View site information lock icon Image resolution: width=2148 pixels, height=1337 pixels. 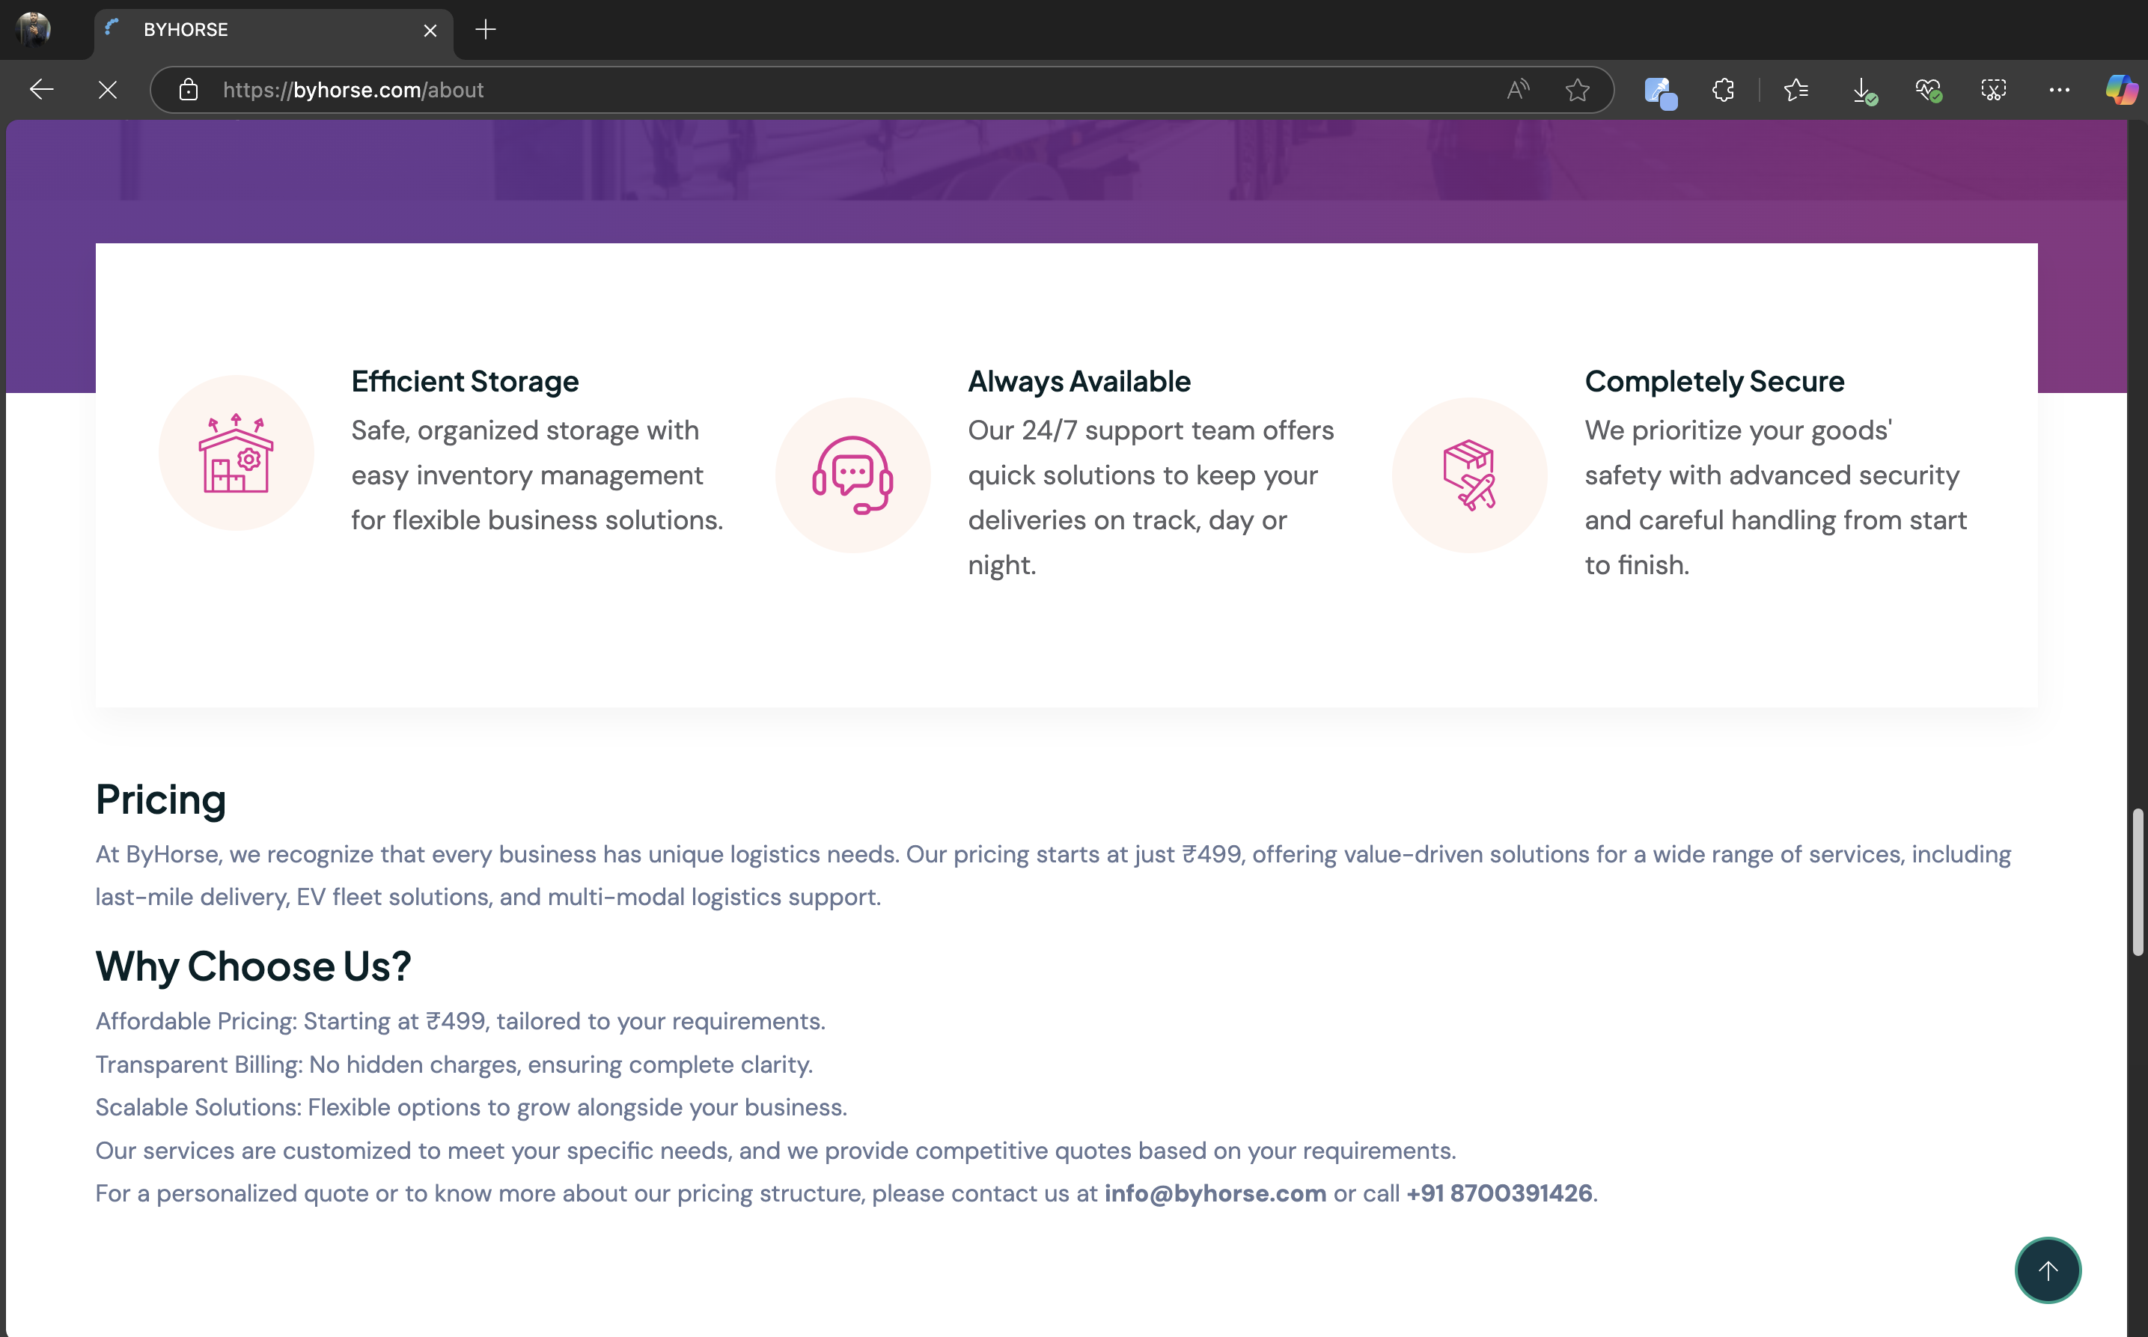point(189,89)
